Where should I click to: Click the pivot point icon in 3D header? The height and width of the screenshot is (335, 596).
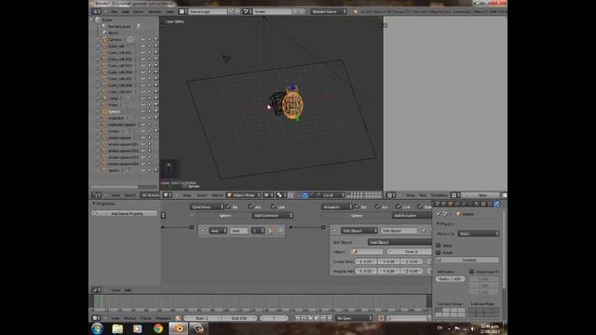(281, 194)
